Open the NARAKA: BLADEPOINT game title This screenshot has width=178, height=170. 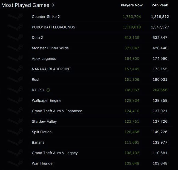pyautogui.click(x=51, y=69)
